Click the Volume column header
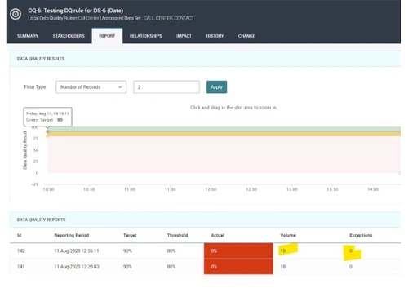 point(288,235)
